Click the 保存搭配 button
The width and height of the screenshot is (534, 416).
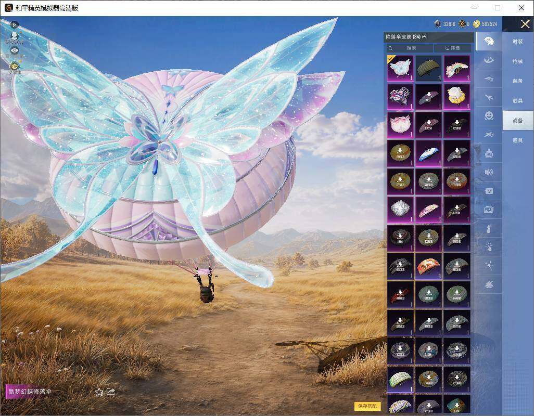click(367, 406)
